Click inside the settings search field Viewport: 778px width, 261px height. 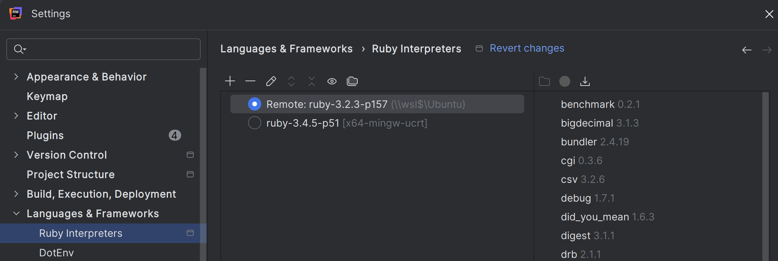(x=103, y=49)
